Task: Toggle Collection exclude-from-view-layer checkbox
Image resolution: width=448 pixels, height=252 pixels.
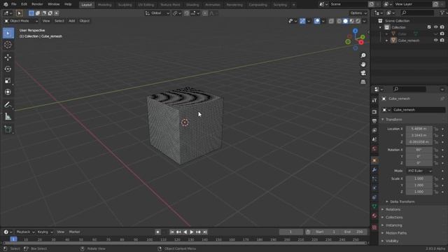Action: 429,27
